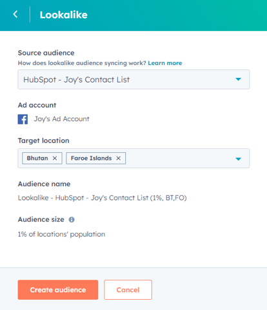Remove the Faroe Islands location tag
The image size is (267, 310).
[119, 159]
